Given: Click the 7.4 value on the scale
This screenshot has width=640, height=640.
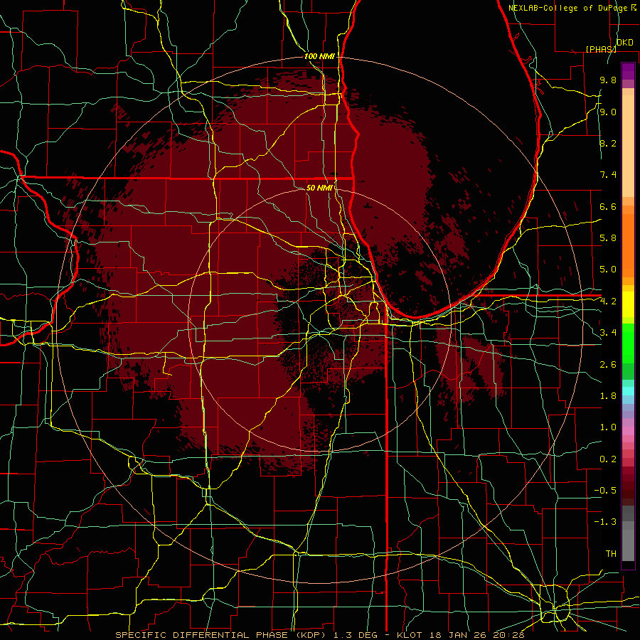Looking at the screenshot, I should pyautogui.click(x=608, y=175).
